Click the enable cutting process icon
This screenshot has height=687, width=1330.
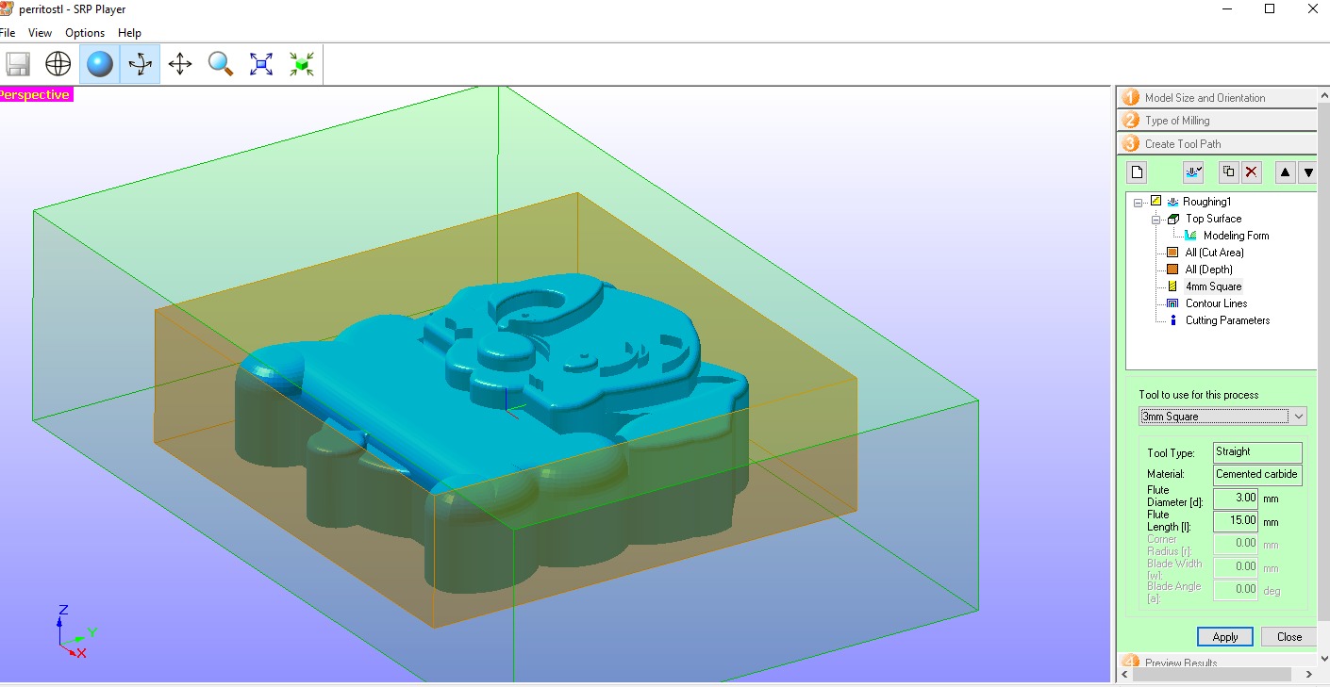tap(1193, 172)
